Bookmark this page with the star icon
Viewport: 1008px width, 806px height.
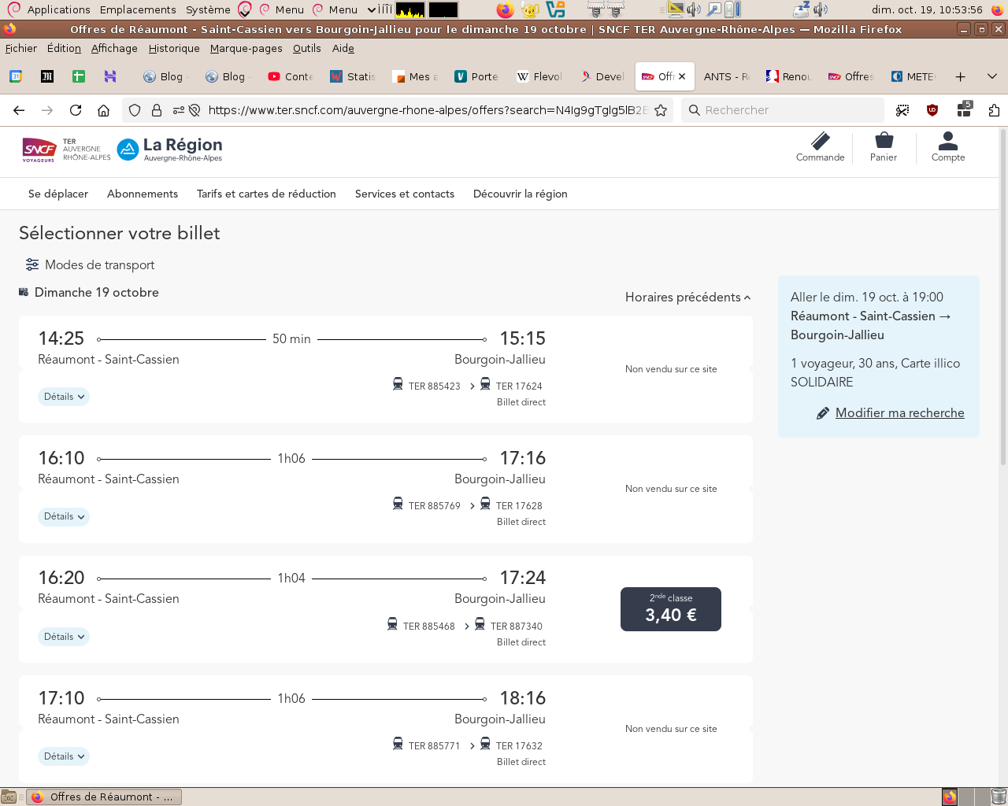tap(661, 110)
